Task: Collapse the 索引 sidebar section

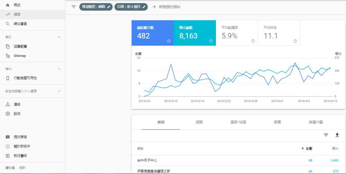Action: 59,37
